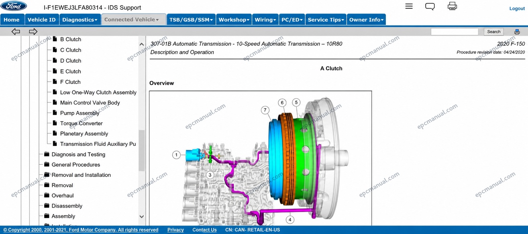Open the Torque Converter topic

pyautogui.click(x=81, y=123)
